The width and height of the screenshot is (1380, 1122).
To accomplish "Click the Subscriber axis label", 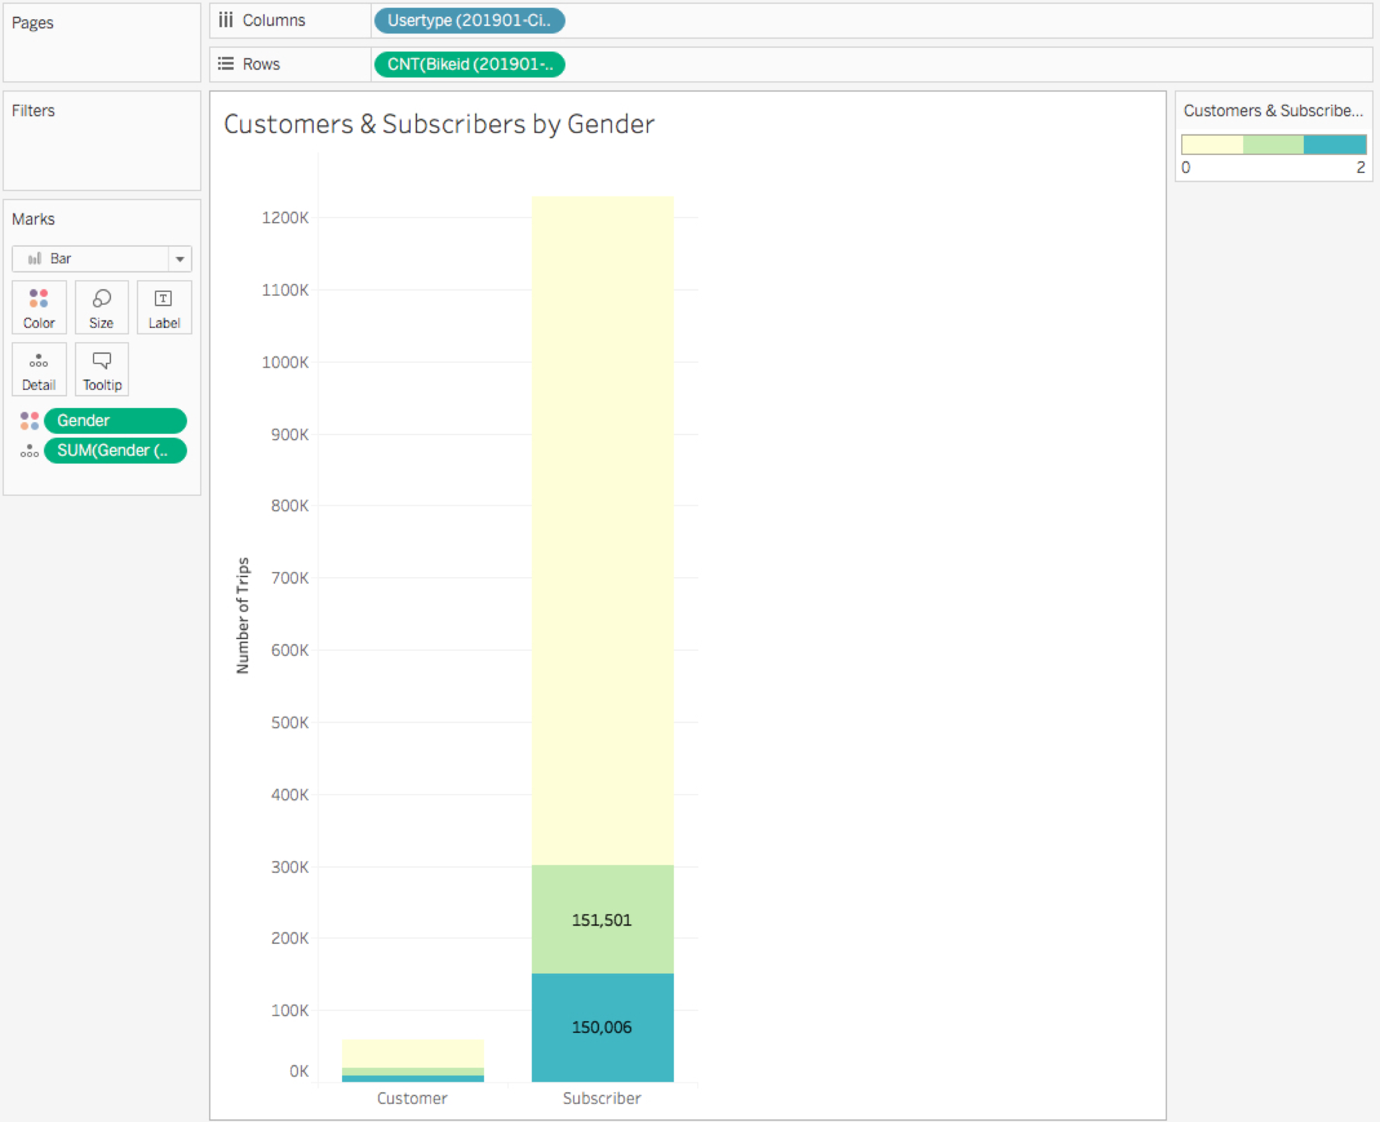I will pos(602,1098).
